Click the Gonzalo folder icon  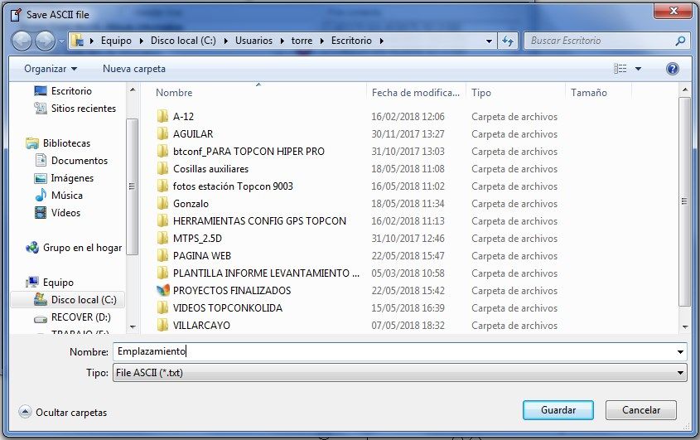pyautogui.click(x=163, y=204)
